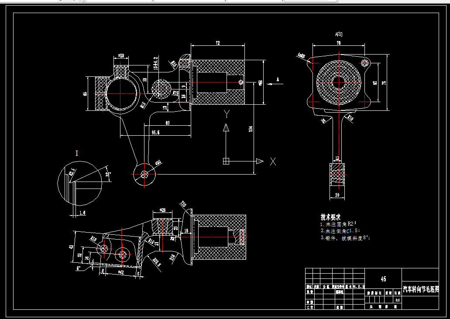450x319 pixels.
Task: Select the 12 stem width dimension
Action: [x=337, y=158]
